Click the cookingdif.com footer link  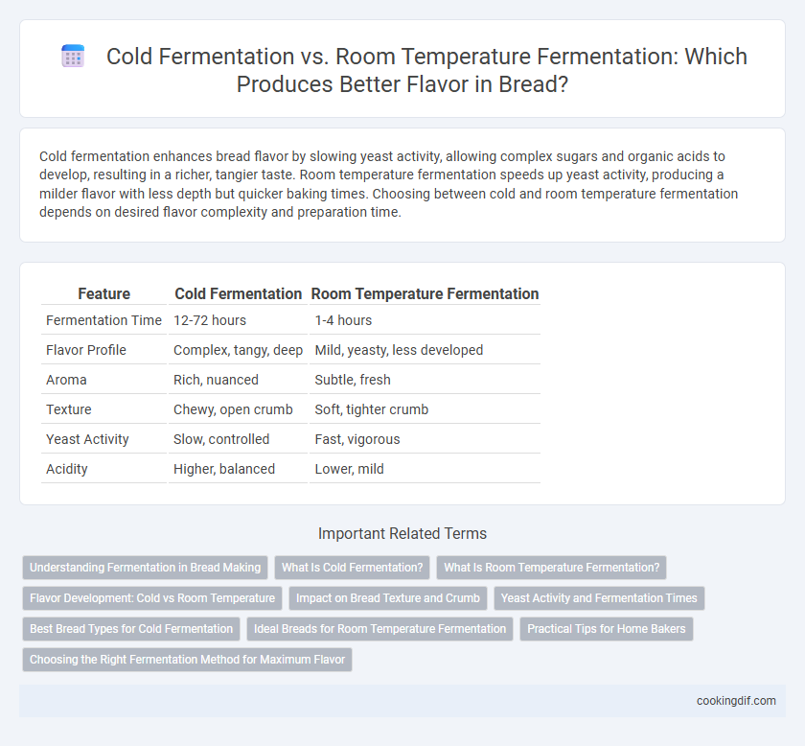tap(736, 701)
